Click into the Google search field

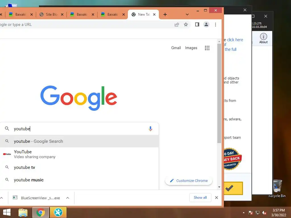79,129
